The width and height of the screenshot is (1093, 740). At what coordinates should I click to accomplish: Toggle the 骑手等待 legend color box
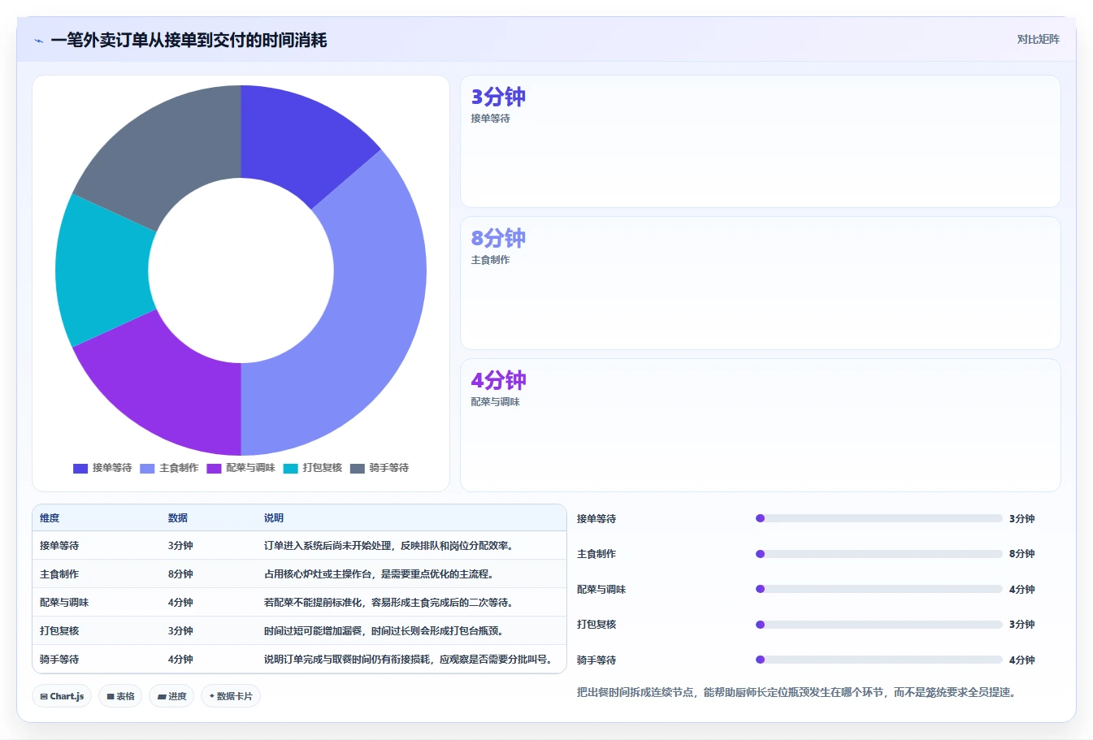tap(357, 468)
